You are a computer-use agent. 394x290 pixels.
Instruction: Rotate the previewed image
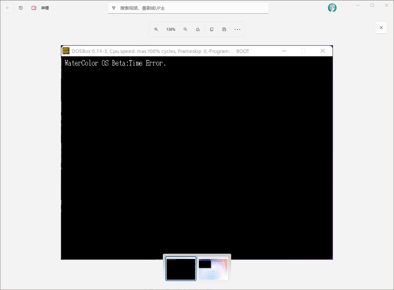(198, 29)
